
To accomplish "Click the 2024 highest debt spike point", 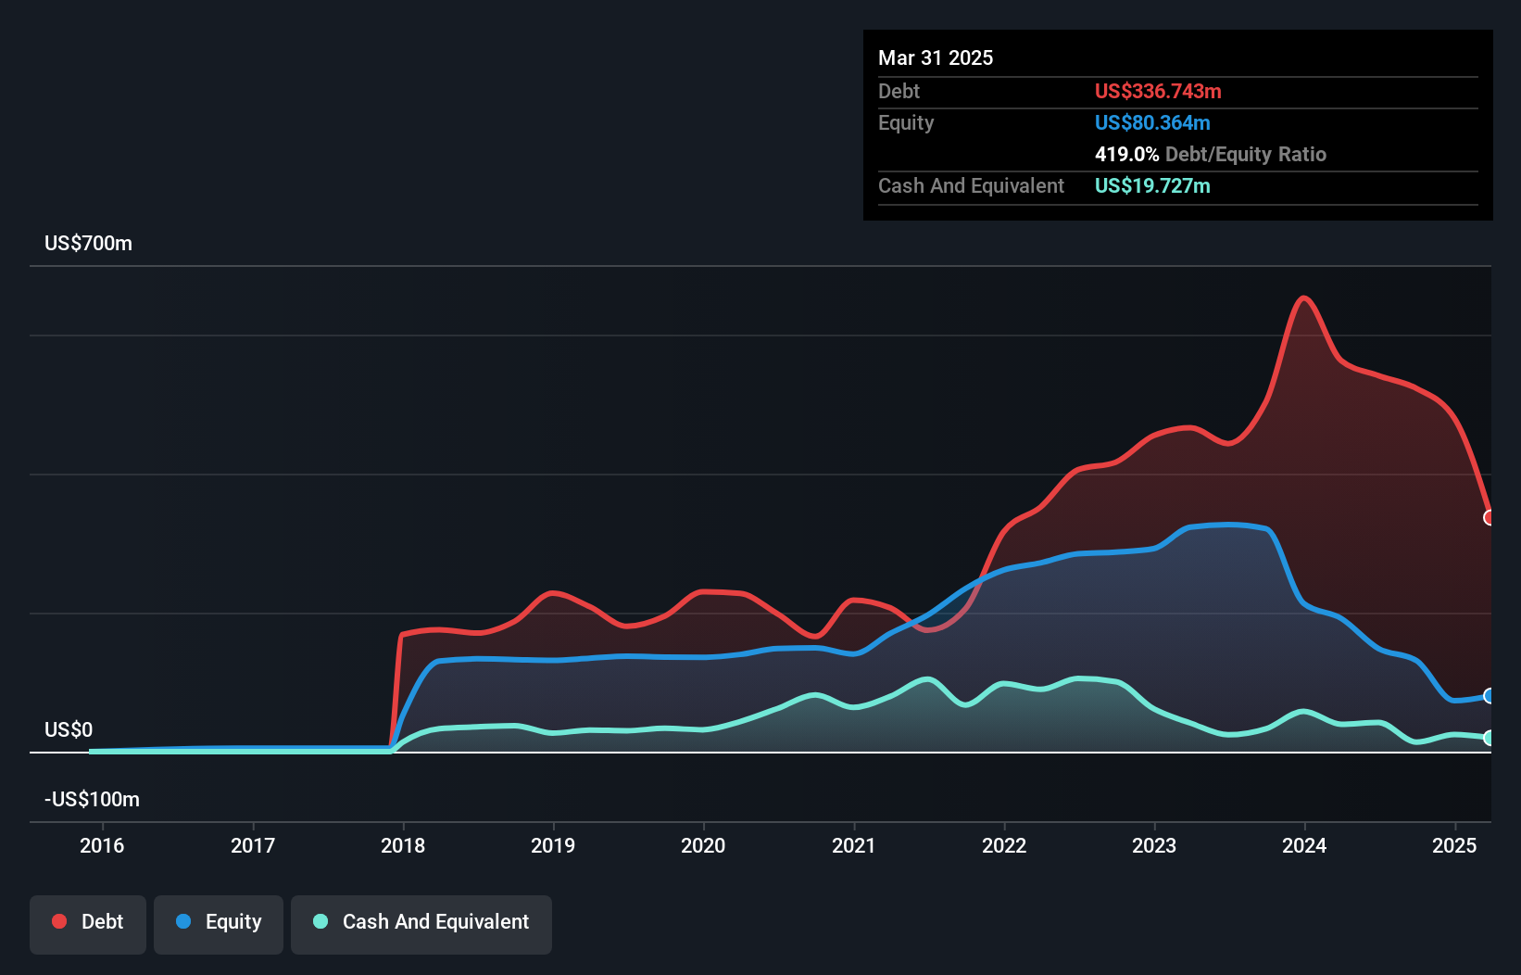I will [x=1304, y=298].
